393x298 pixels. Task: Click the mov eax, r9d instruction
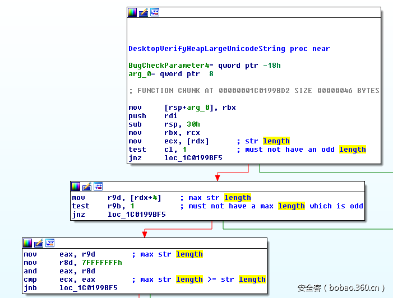coord(59,254)
